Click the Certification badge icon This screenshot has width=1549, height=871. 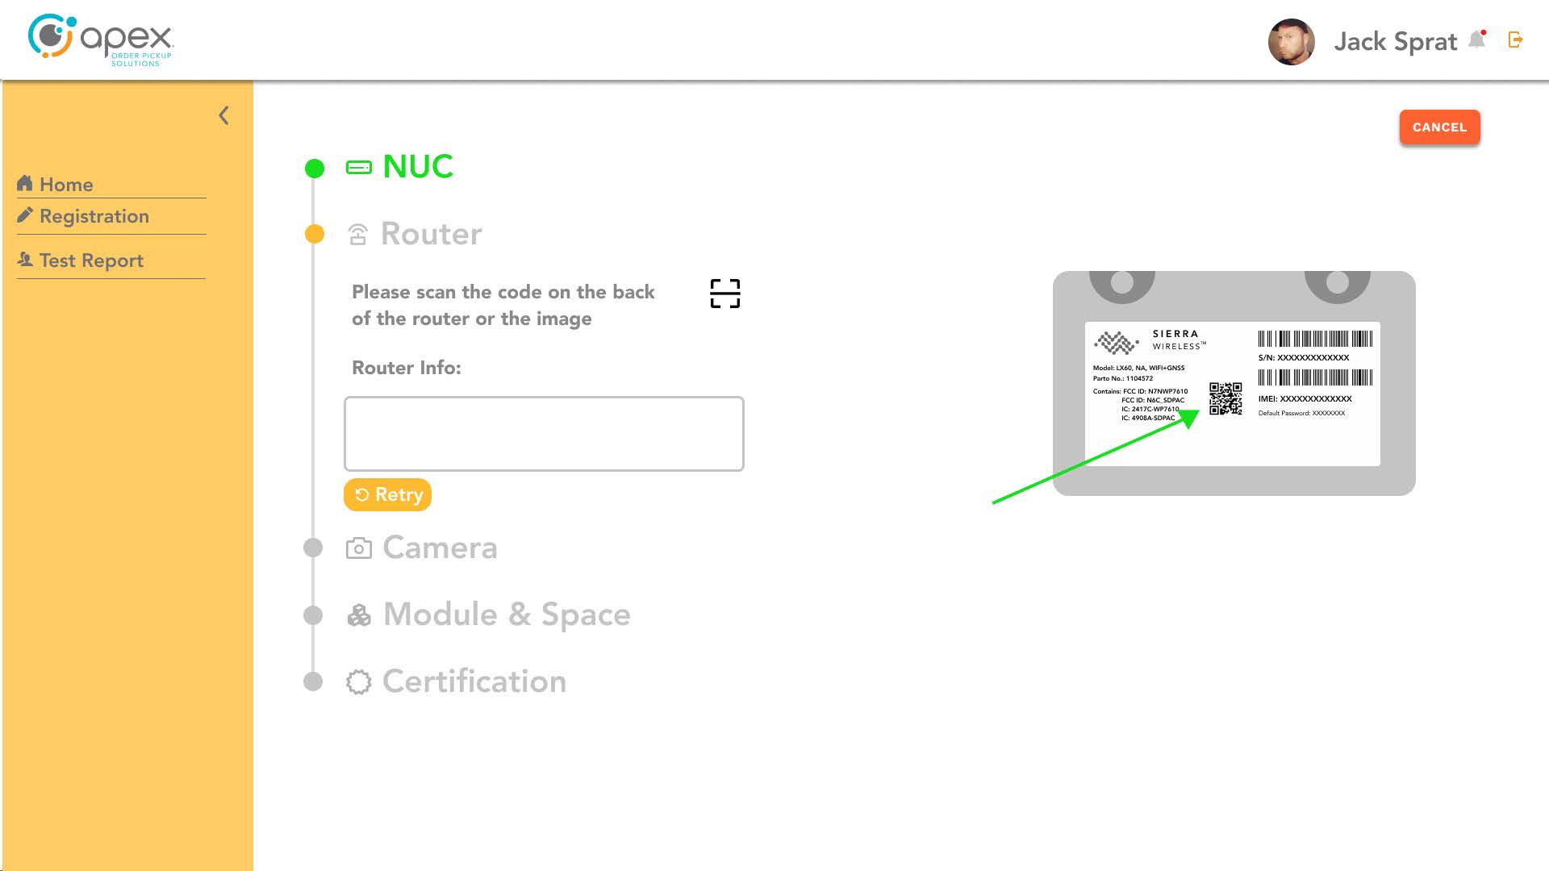tap(358, 682)
